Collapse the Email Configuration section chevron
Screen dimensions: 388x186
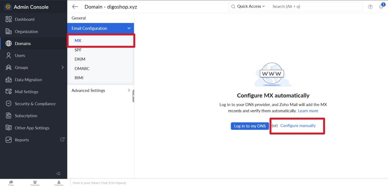129,28
